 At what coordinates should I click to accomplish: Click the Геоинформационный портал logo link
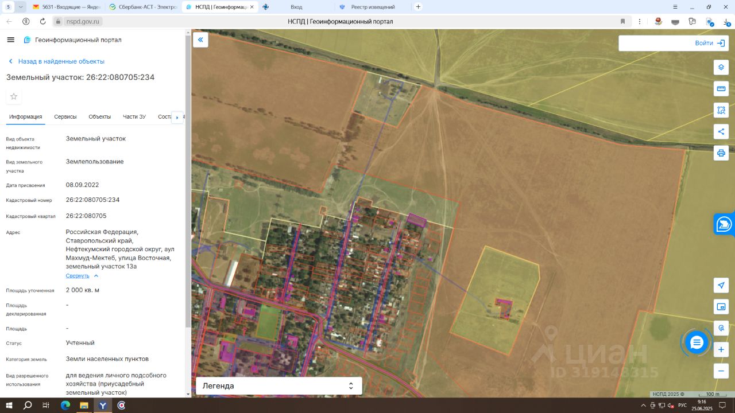pyautogui.click(x=72, y=40)
